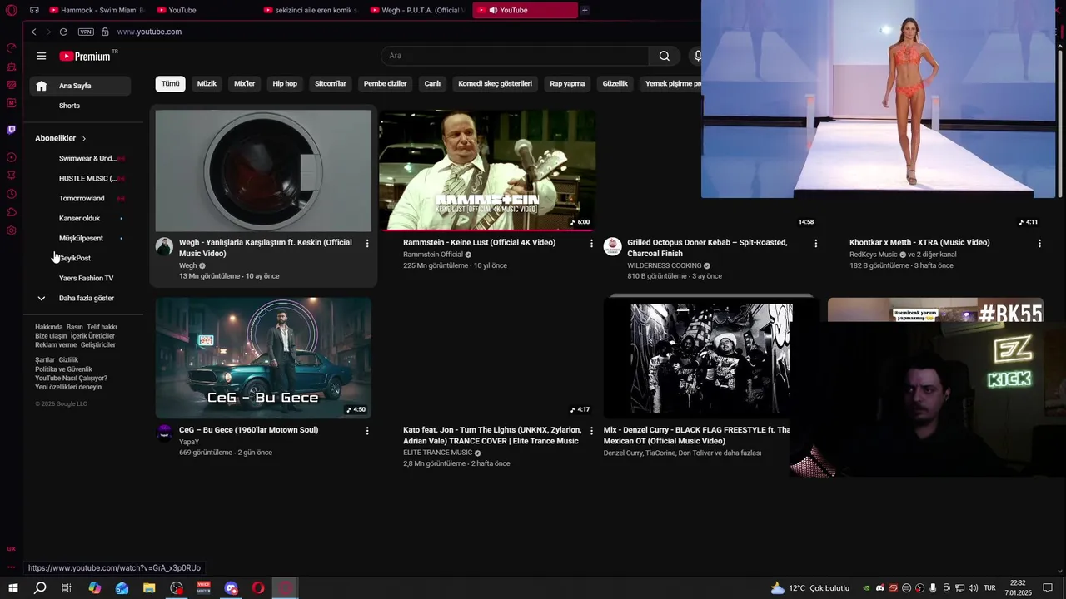Open Windows taskbar search icon

tap(40, 588)
